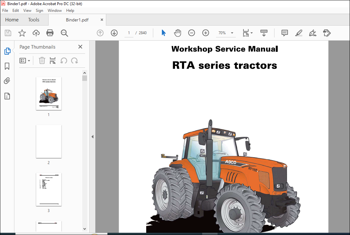Click the Fit width page display icon

(x=246, y=33)
